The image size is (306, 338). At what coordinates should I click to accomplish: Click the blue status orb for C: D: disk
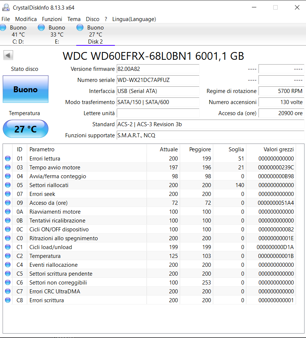pos(3,28)
